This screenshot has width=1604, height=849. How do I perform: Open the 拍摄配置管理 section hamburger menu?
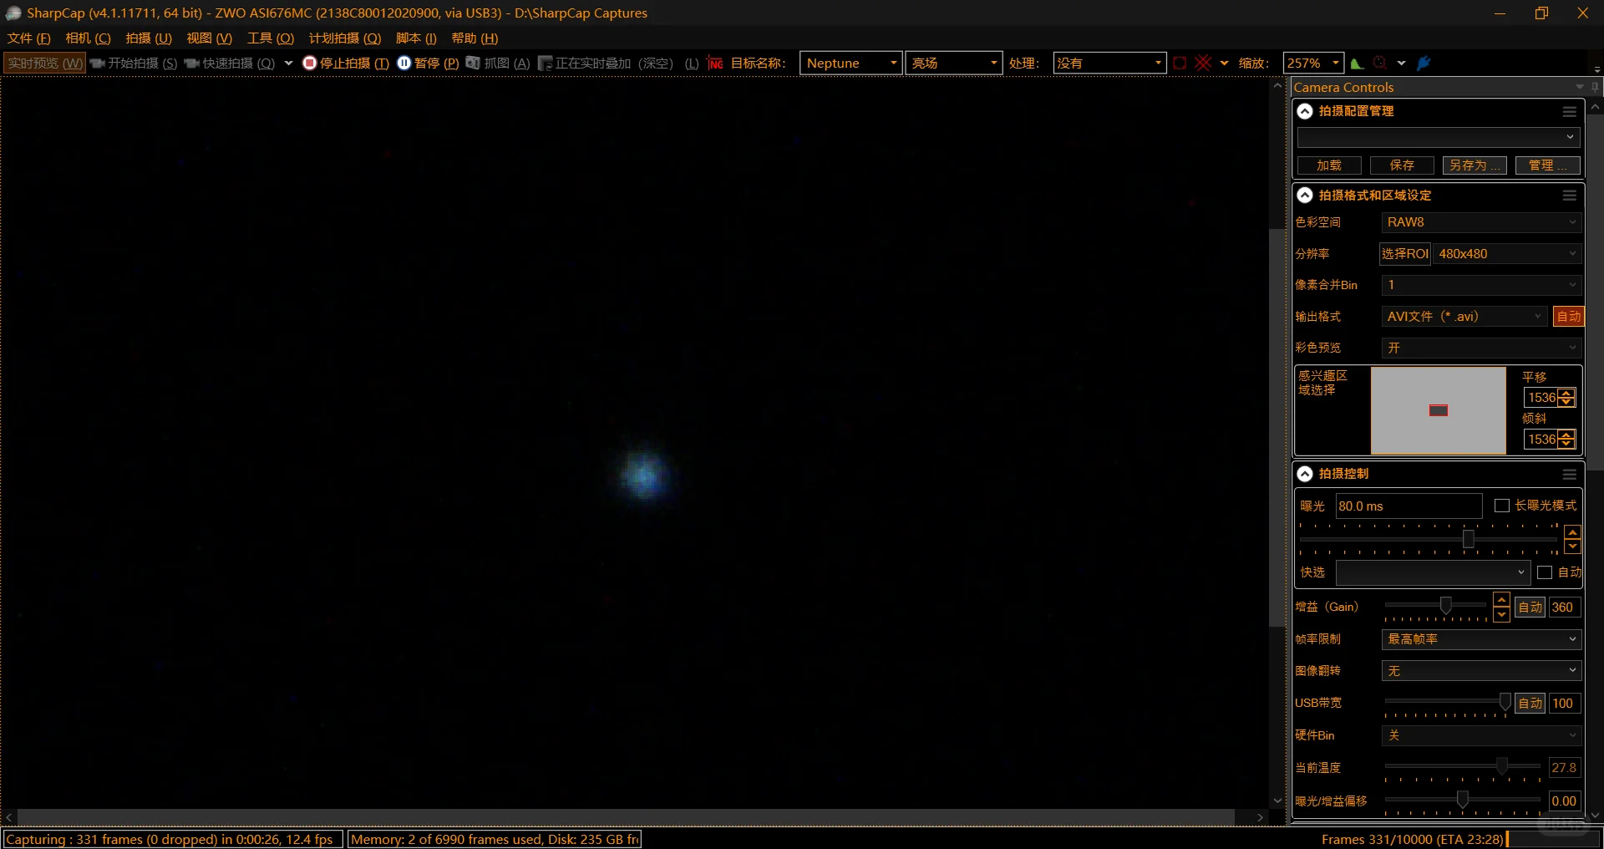pos(1570,112)
